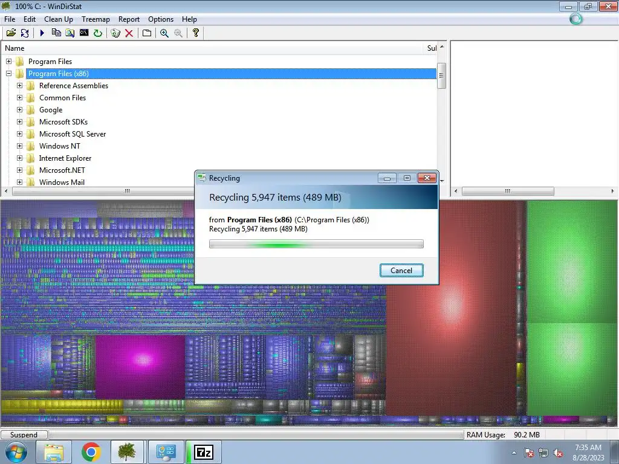Select the lower green treemap block
This screenshot has width=619, height=464.
coord(571,369)
